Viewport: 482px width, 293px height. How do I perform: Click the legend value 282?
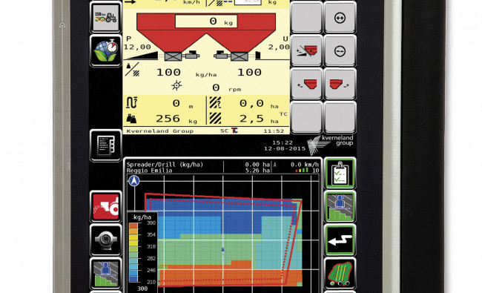click(x=151, y=258)
